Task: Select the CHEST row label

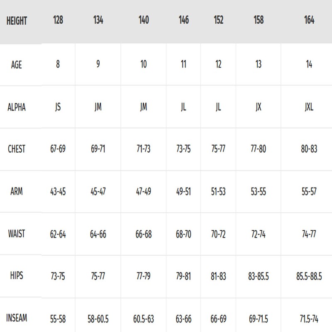Action: coord(17,149)
